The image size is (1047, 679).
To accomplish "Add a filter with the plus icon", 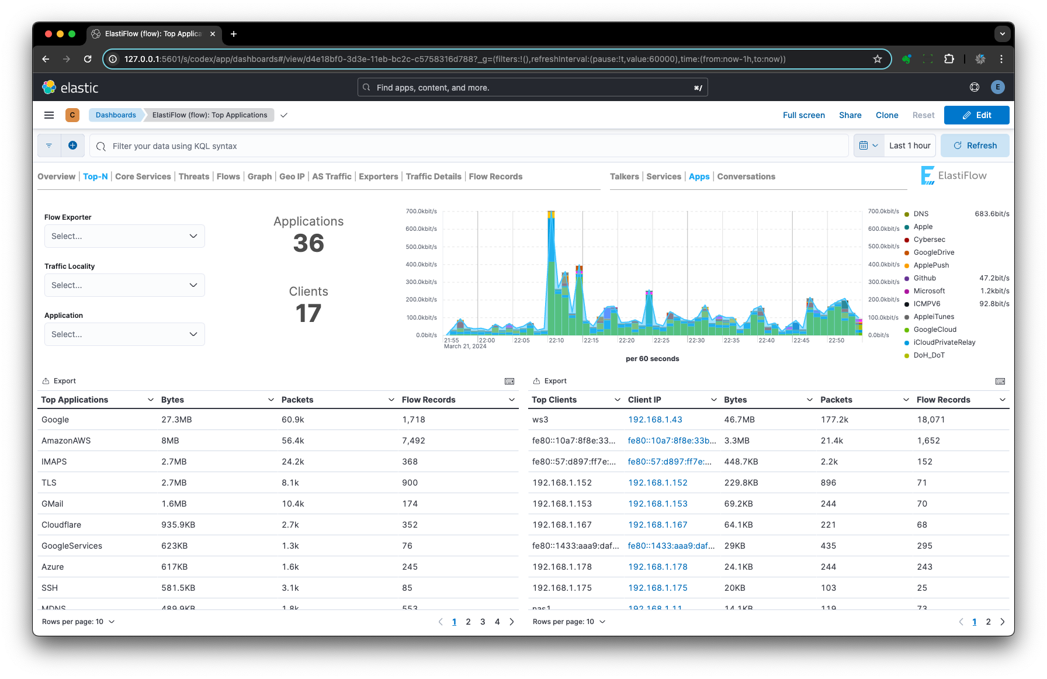I will pyautogui.click(x=72, y=145).
